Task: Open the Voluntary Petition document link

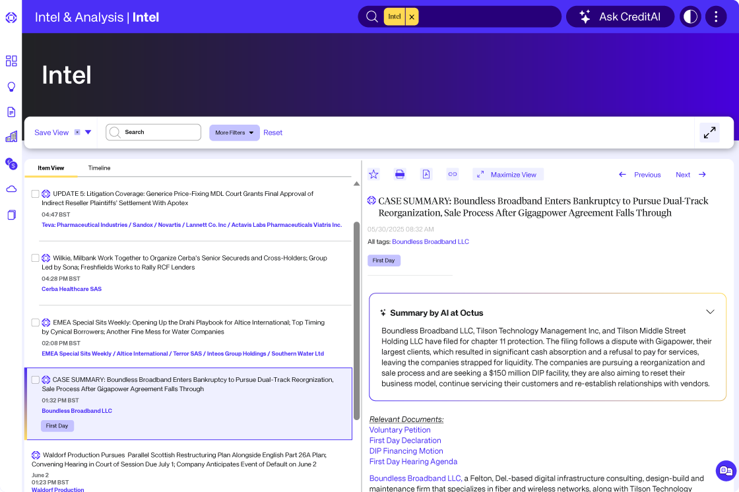Action: (x=400, y=430)
